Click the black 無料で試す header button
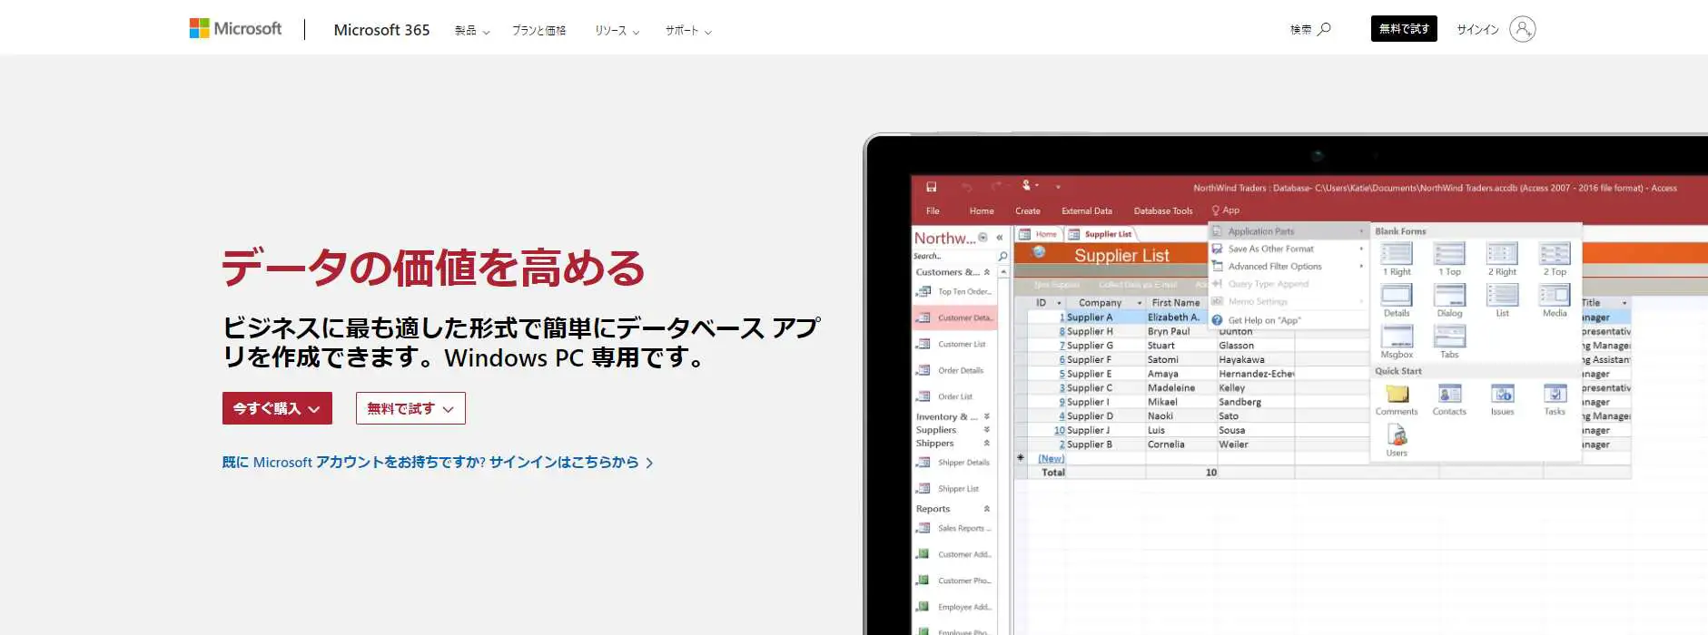Screen dimensions: 1708x635 coord(1404,29)
